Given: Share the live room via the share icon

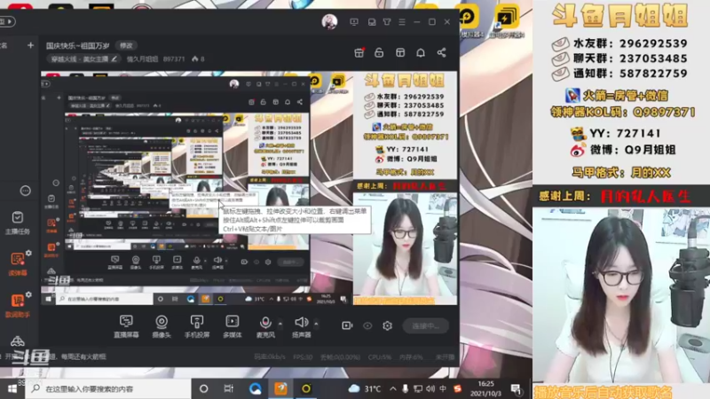Looking at the screenshot, I should [441, 52].
